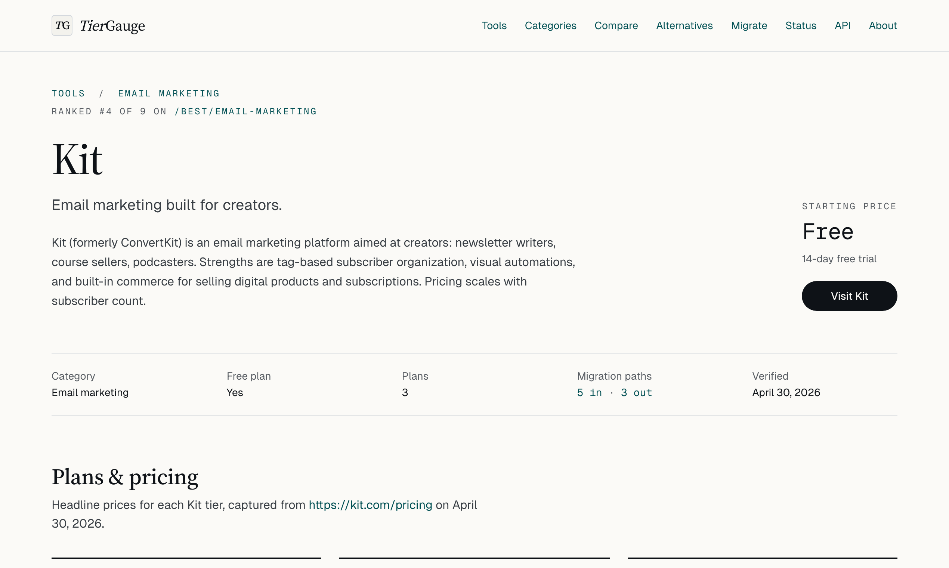Click the '3' plans count value
Image resolution: width=949 pixels, height=568 pixels.
405,393
